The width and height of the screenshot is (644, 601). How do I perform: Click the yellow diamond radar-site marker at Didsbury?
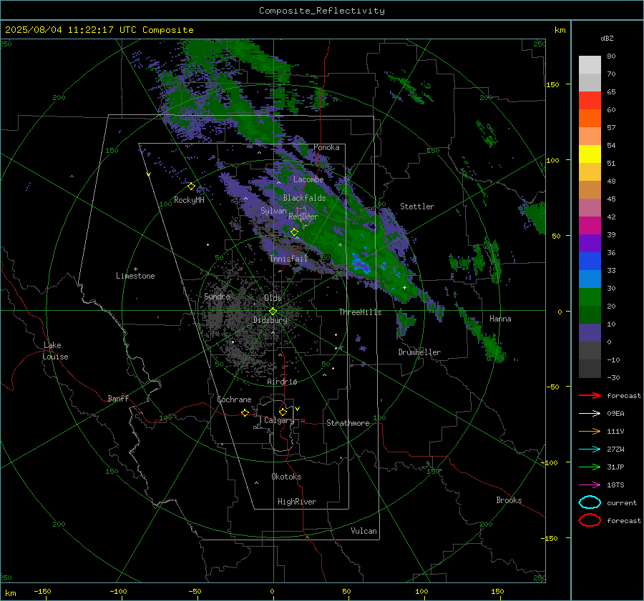[x=273, y=312]
